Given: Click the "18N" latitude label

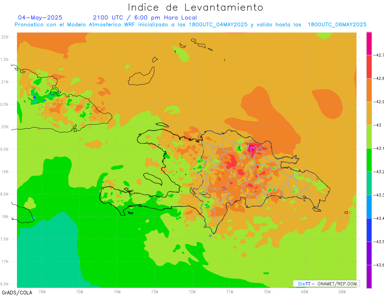Looking at the screenshot, I should (5, 217).
